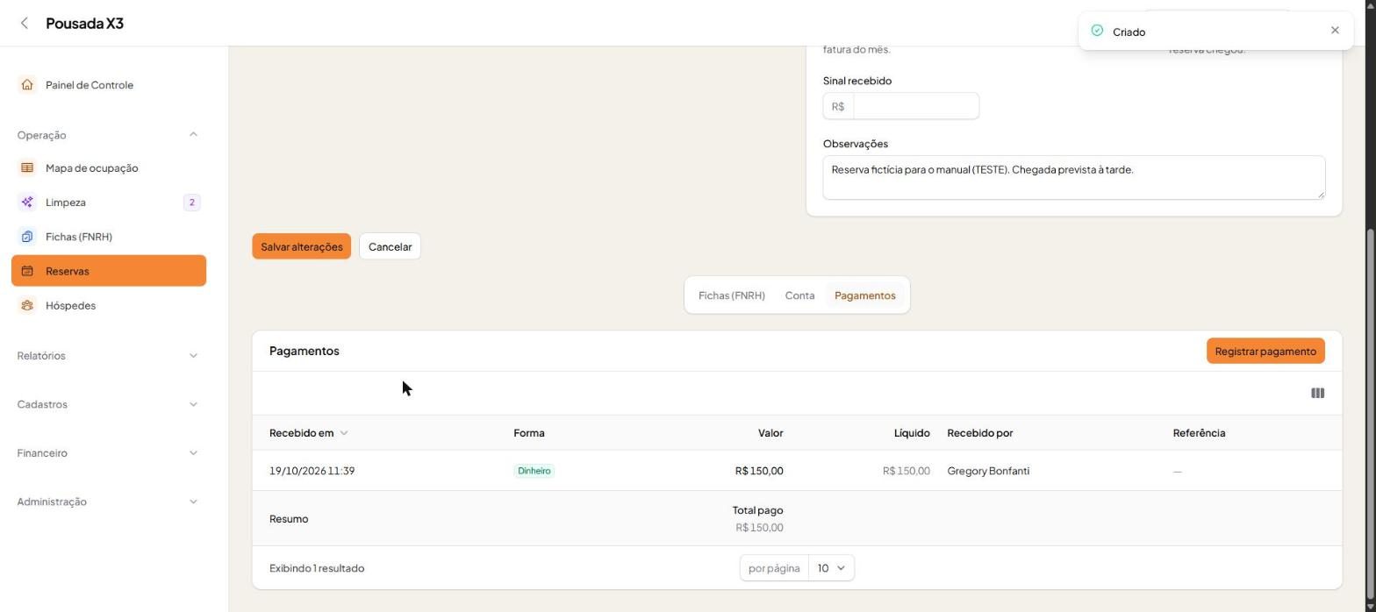Image resolution: width=1376 pixels, height=612 pixels.
Task: Click Registrar pagamento button
Action: 1265,351
